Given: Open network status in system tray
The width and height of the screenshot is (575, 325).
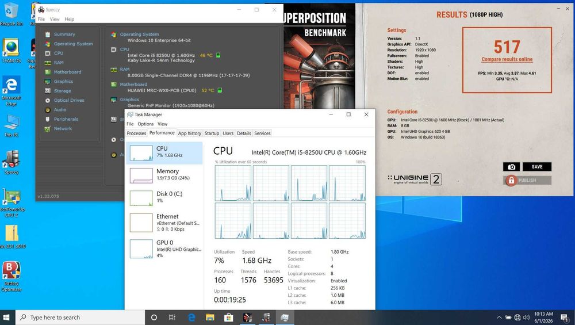Looking at the screenshot, I should pyautogui.click(x=517, y=318).
